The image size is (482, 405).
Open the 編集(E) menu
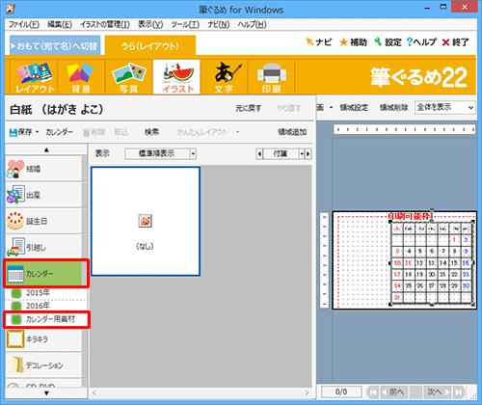pyautogui.click(x=60, y=24)
